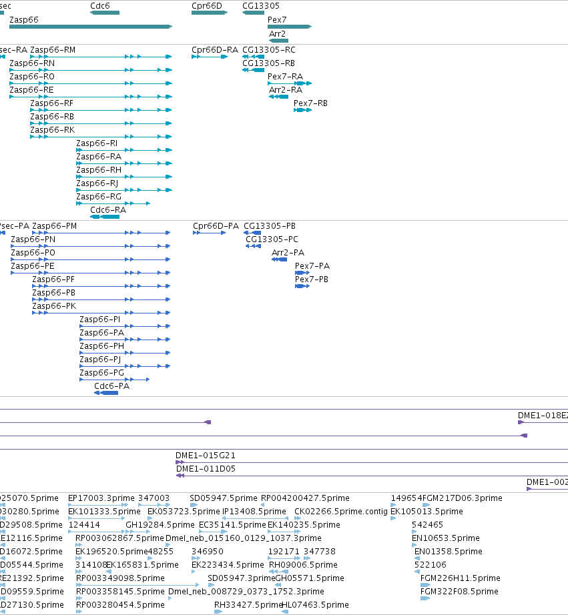568x615 pixels.
Task: Click the Arr2 gene label
Action: coord(277,34)
